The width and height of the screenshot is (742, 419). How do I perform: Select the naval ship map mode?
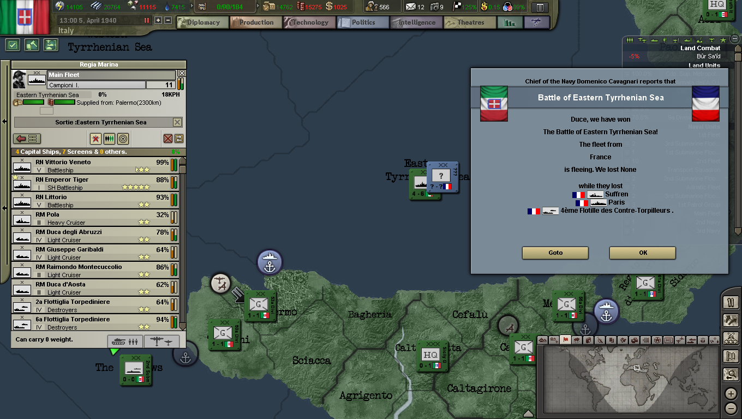pos(691,340)
